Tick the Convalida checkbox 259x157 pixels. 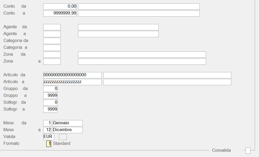pyautogui.click(x=248, y=151)
